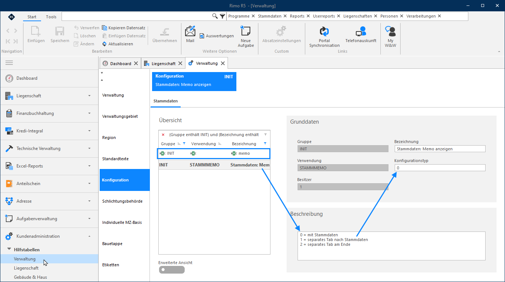Click the Anteilschein sidebar icon
Viewport: 505px width, 282px height.
click(9, 184)
